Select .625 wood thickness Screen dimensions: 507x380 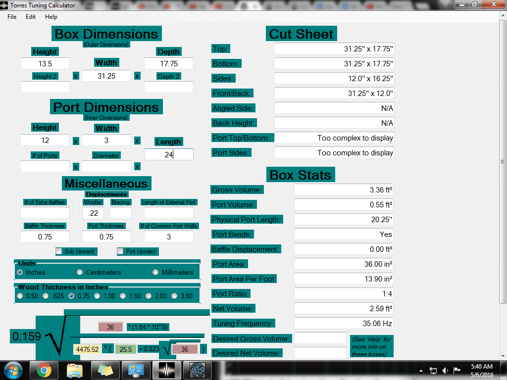click(x=46, y=296)
